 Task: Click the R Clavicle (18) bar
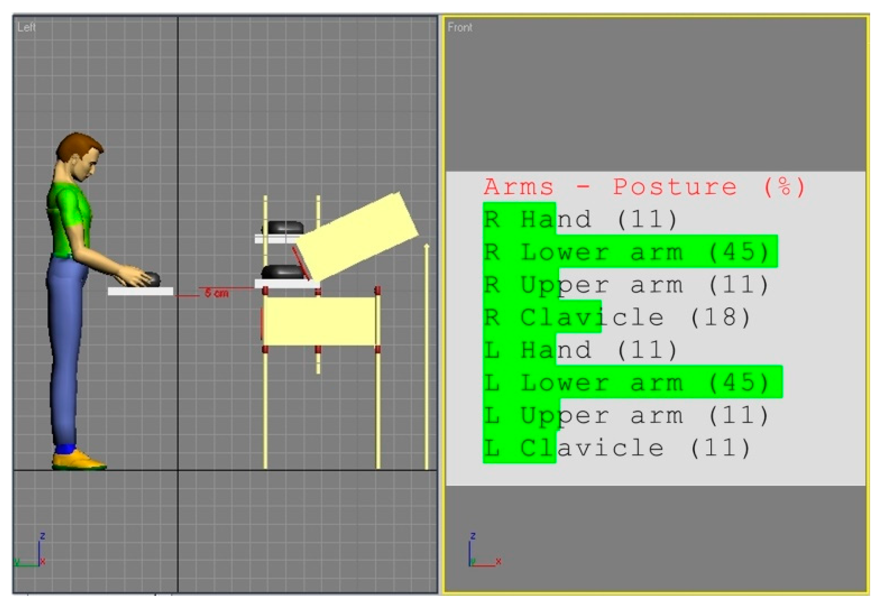coord(542,317)
